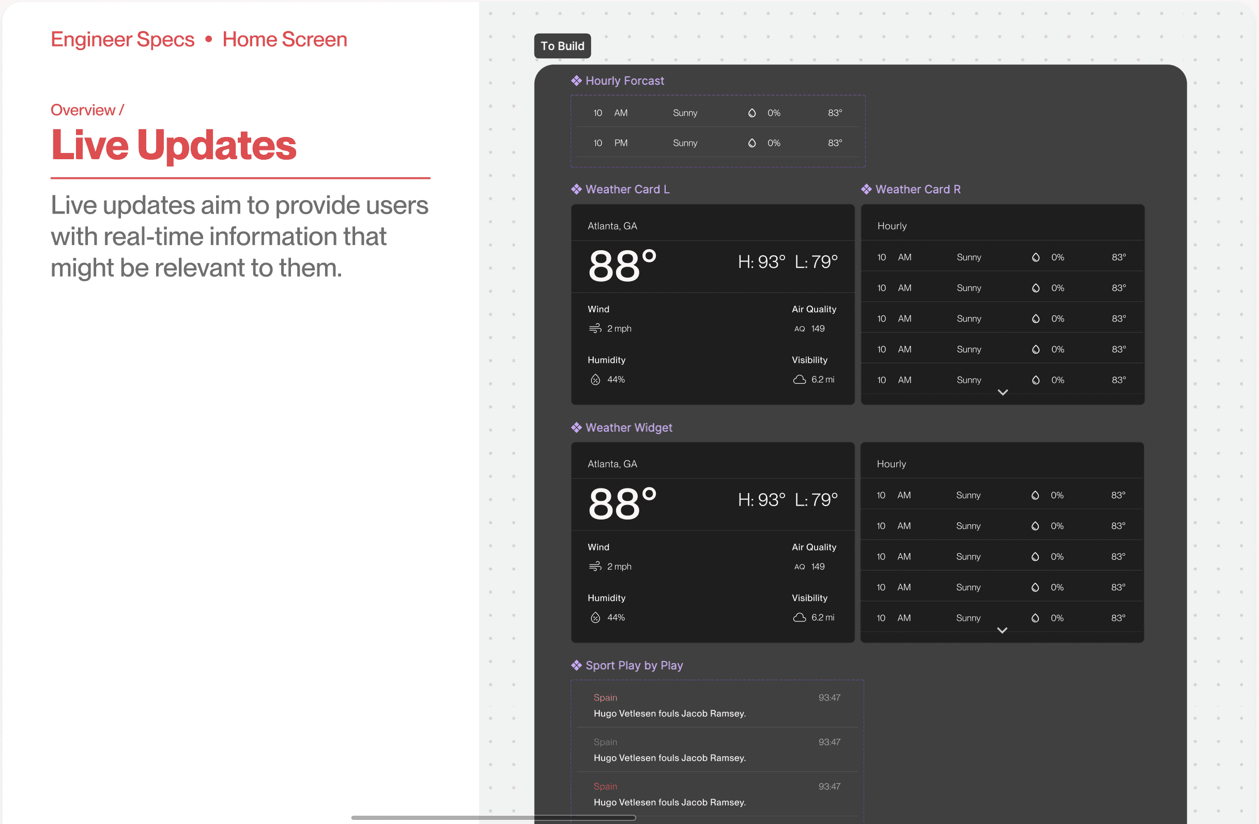The image size is (1259, 824).
Task: Click wind icon in Weather Card L
Action: pos(595,328)
